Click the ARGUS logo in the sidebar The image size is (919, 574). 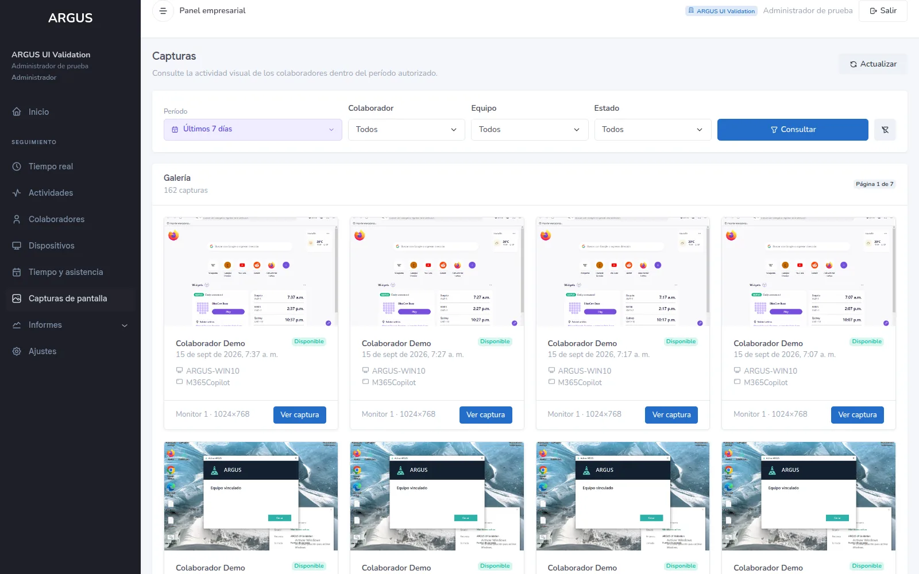[70, 18]
